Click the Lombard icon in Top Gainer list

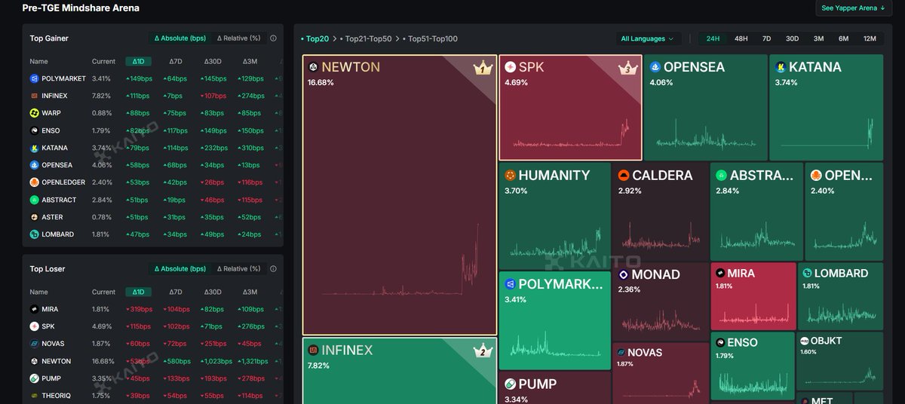34,234
